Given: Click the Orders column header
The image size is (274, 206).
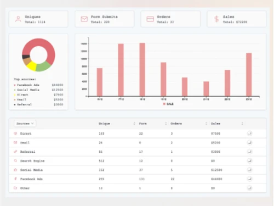Looking at the screenshot, I should (x=176, y=124).
